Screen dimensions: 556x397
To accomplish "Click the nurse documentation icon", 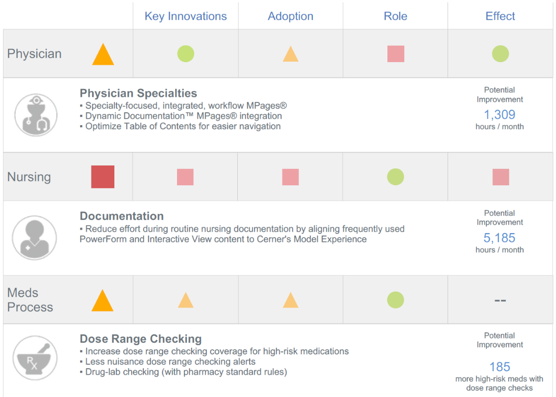I will coord(34,238).
